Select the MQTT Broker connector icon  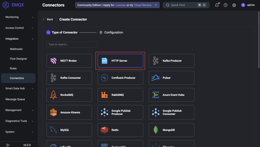click(x=53, y=61)
